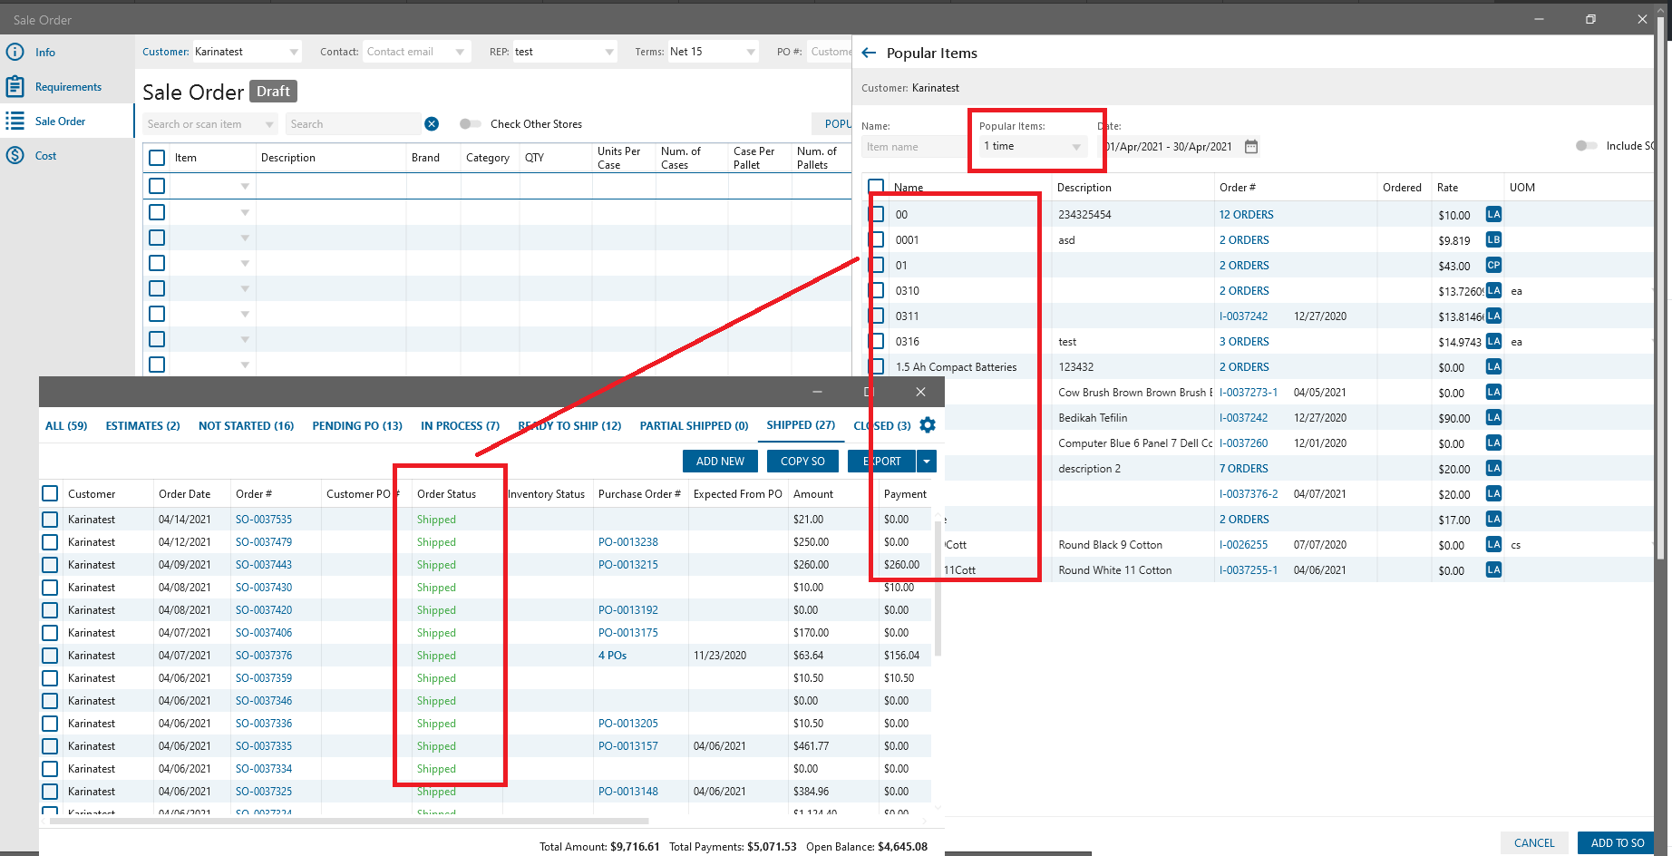Viewport: 1672px width, 856px height.
Task: Switch to the NOT STARTED (16) tab
Action: [x=246, y=425]
